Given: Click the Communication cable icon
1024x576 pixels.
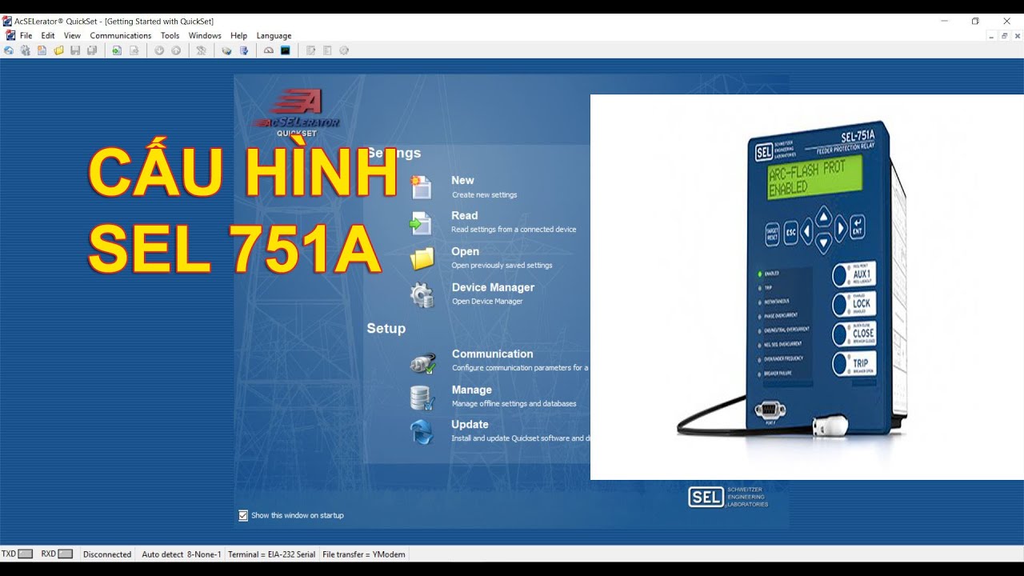Looking at the screenshot, I should coord(422,363).
